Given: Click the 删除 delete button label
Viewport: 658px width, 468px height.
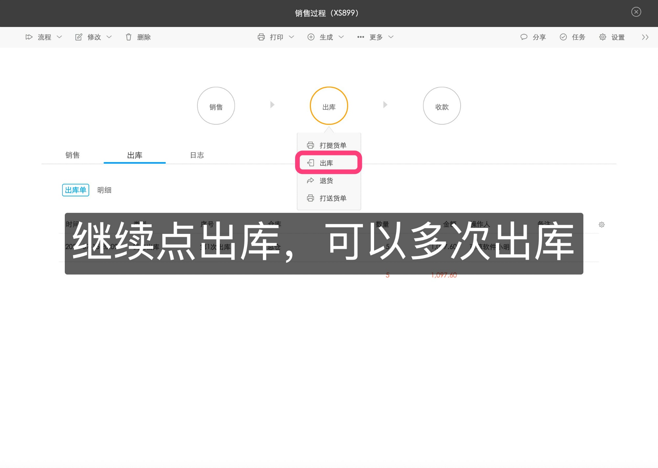Looking at the screenshot, I should [144, 37].
